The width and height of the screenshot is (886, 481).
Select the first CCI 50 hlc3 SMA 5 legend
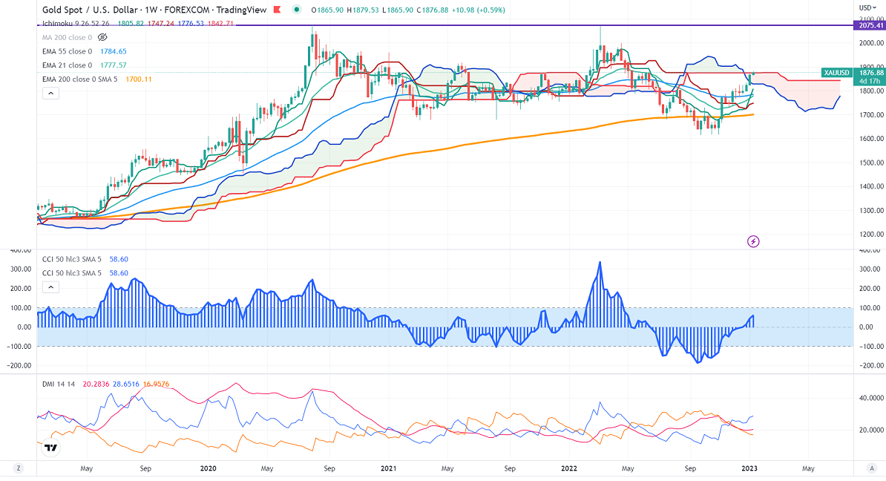pos(72,260)
